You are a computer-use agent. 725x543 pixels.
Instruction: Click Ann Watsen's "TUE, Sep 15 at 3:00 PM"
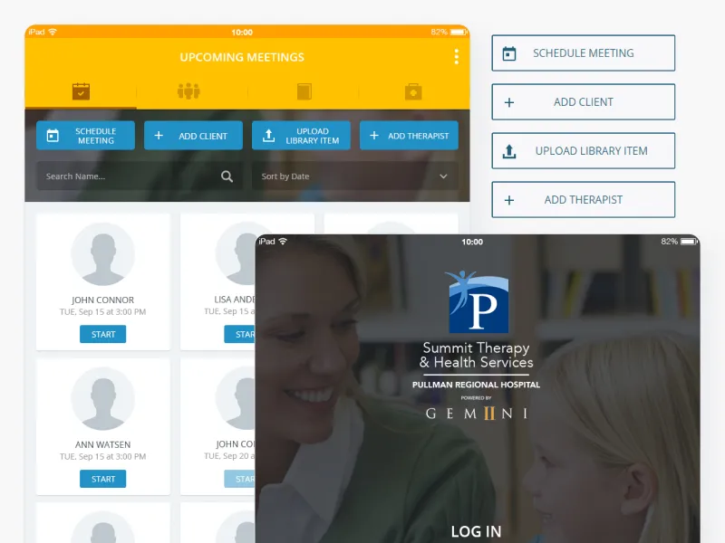[102, 456]
